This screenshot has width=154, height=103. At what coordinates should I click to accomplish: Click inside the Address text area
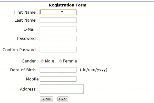click(62, 89)
